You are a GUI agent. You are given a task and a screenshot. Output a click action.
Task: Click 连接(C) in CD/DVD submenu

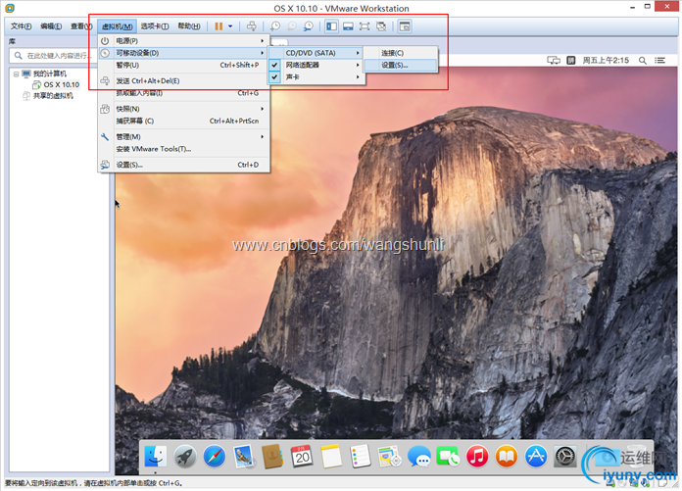(401, 53)
